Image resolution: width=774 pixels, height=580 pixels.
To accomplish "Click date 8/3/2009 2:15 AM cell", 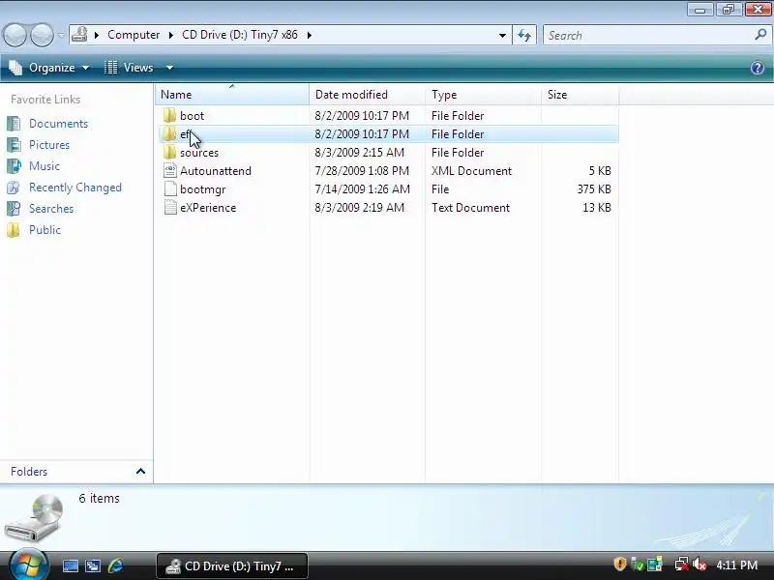I will 359,153.
